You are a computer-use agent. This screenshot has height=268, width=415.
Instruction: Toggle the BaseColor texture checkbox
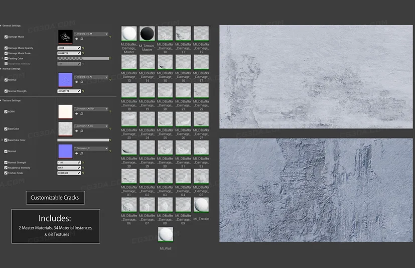(6, 129)
